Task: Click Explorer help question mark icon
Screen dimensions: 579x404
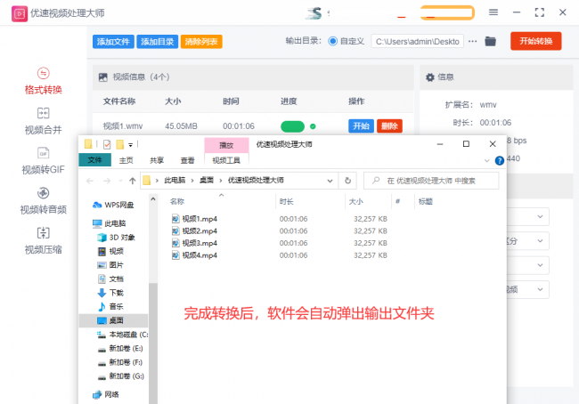Action: (499, 160)
